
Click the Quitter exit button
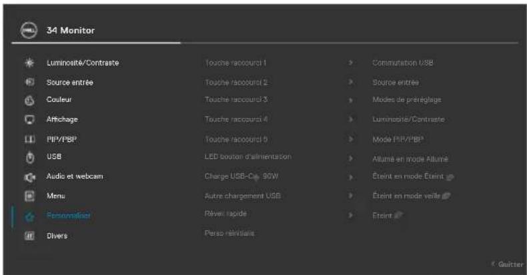pyautogui.click(x=508, y=264)
